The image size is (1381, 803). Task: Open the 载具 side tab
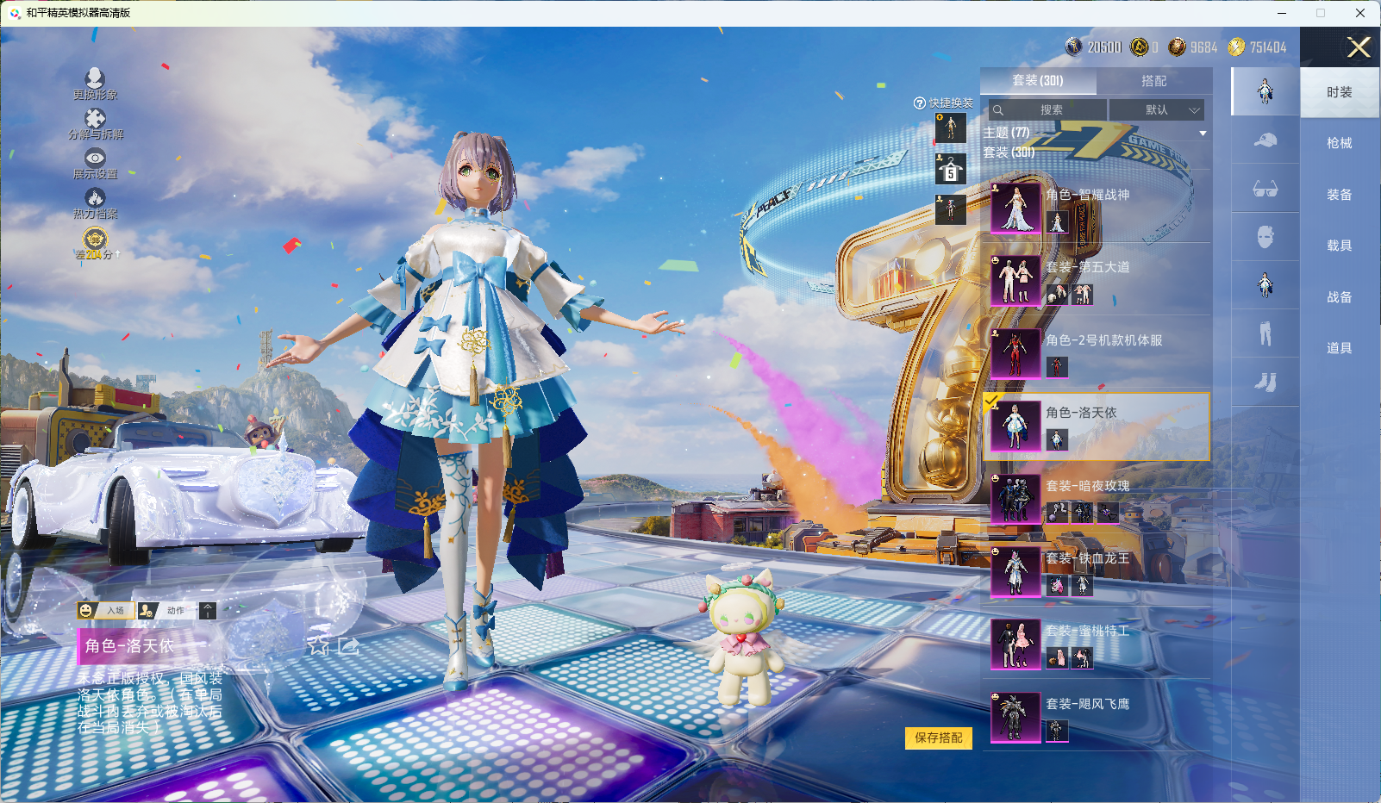click(1340, 246)
